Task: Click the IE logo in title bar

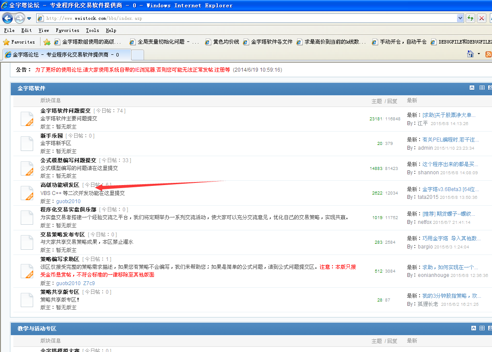Action: (x=4, y=5)
